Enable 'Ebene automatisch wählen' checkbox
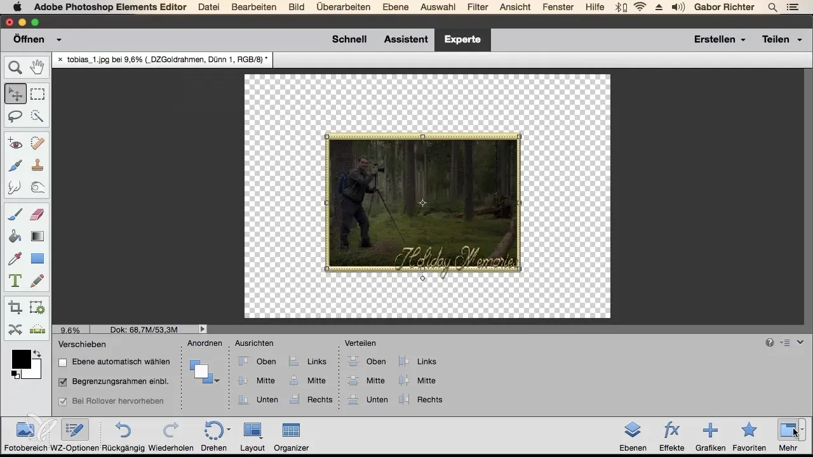 coord(62,362)
